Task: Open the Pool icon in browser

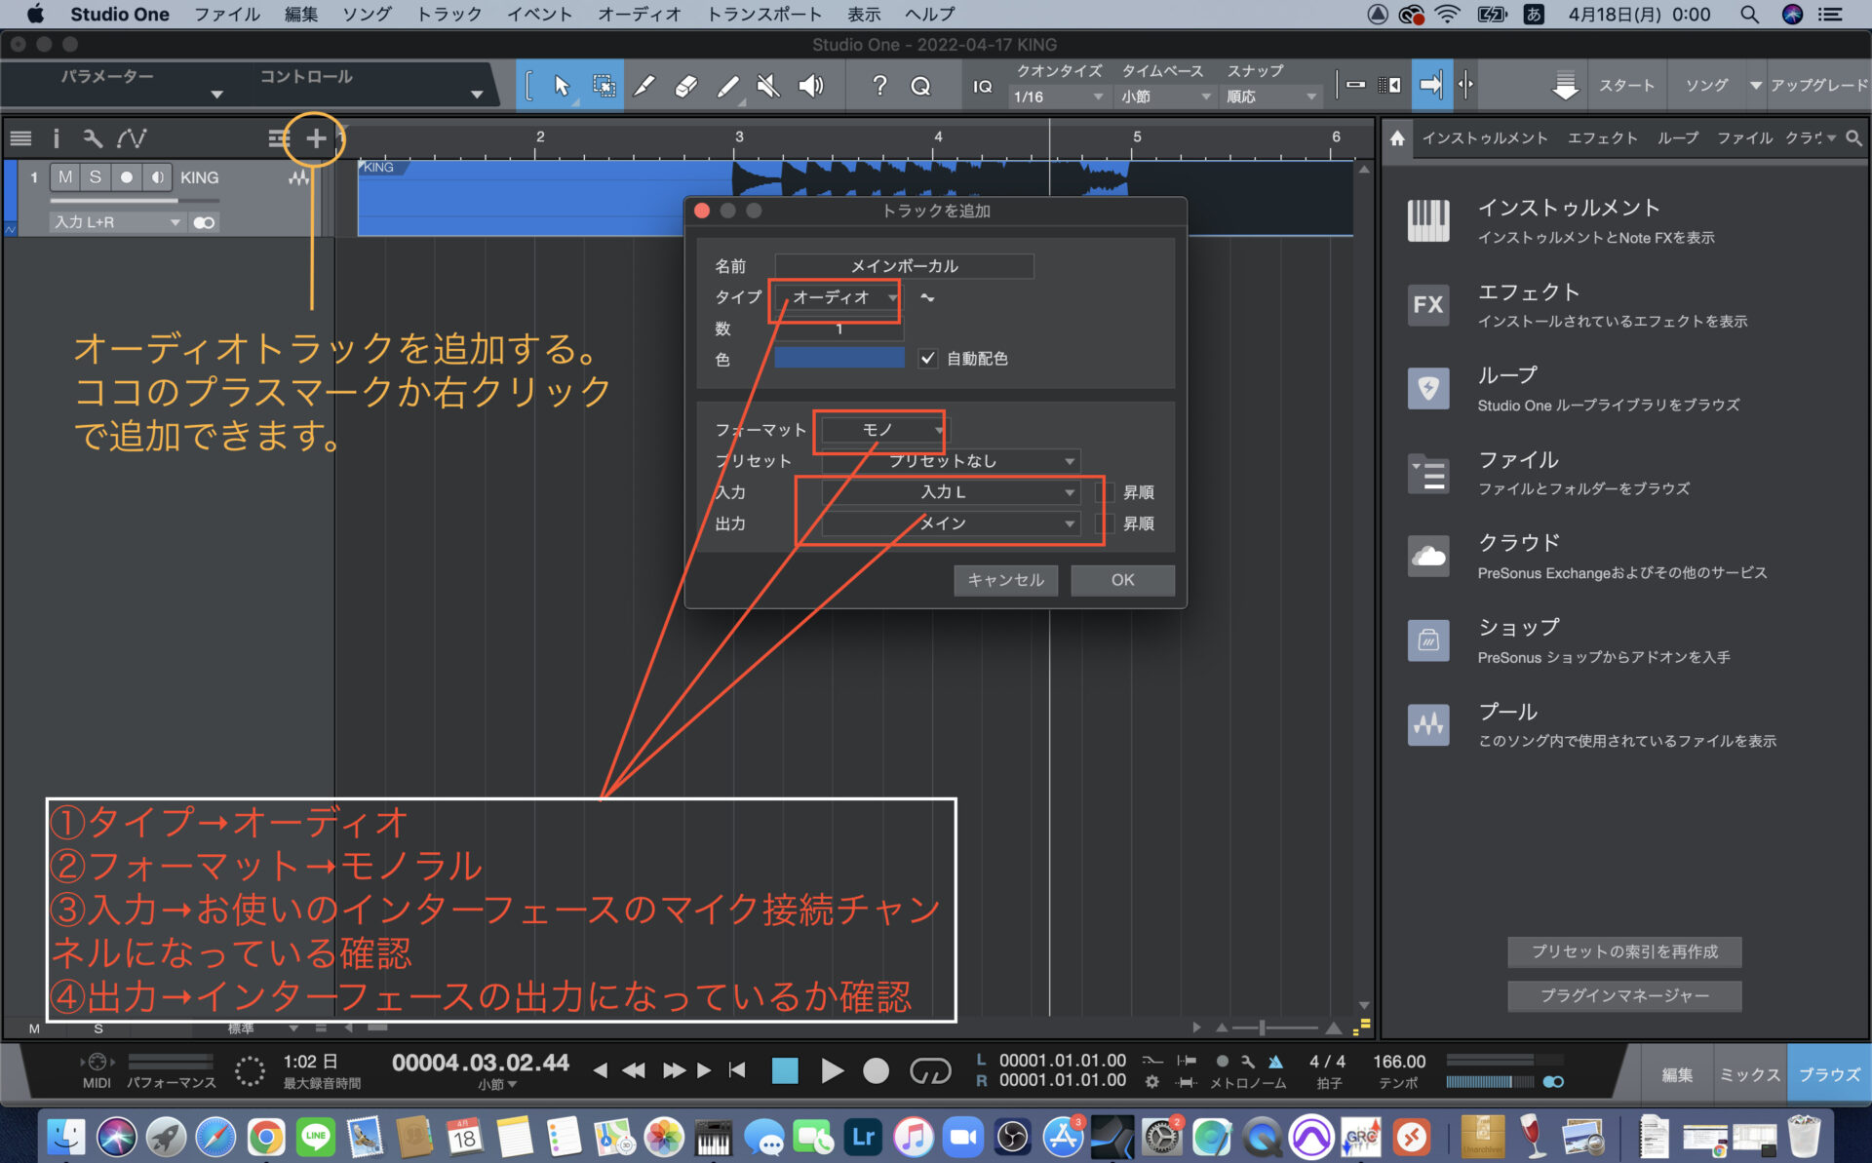Action: coord(1428,724)
